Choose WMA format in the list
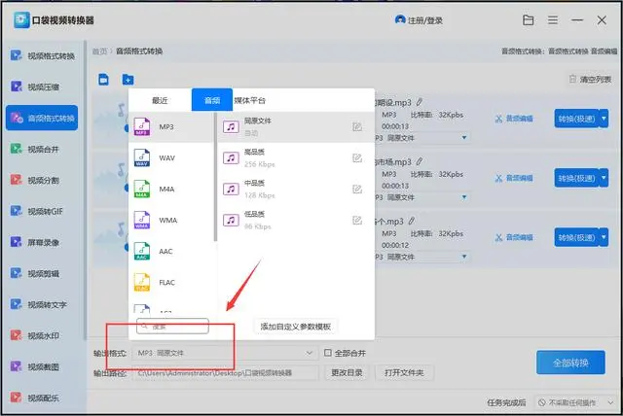 [171, 220]
